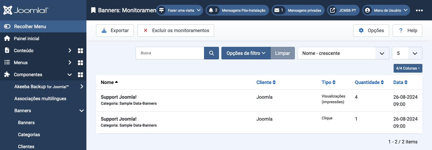Open the Help button
Screen dimensions: 432x150
click(407, 30)
